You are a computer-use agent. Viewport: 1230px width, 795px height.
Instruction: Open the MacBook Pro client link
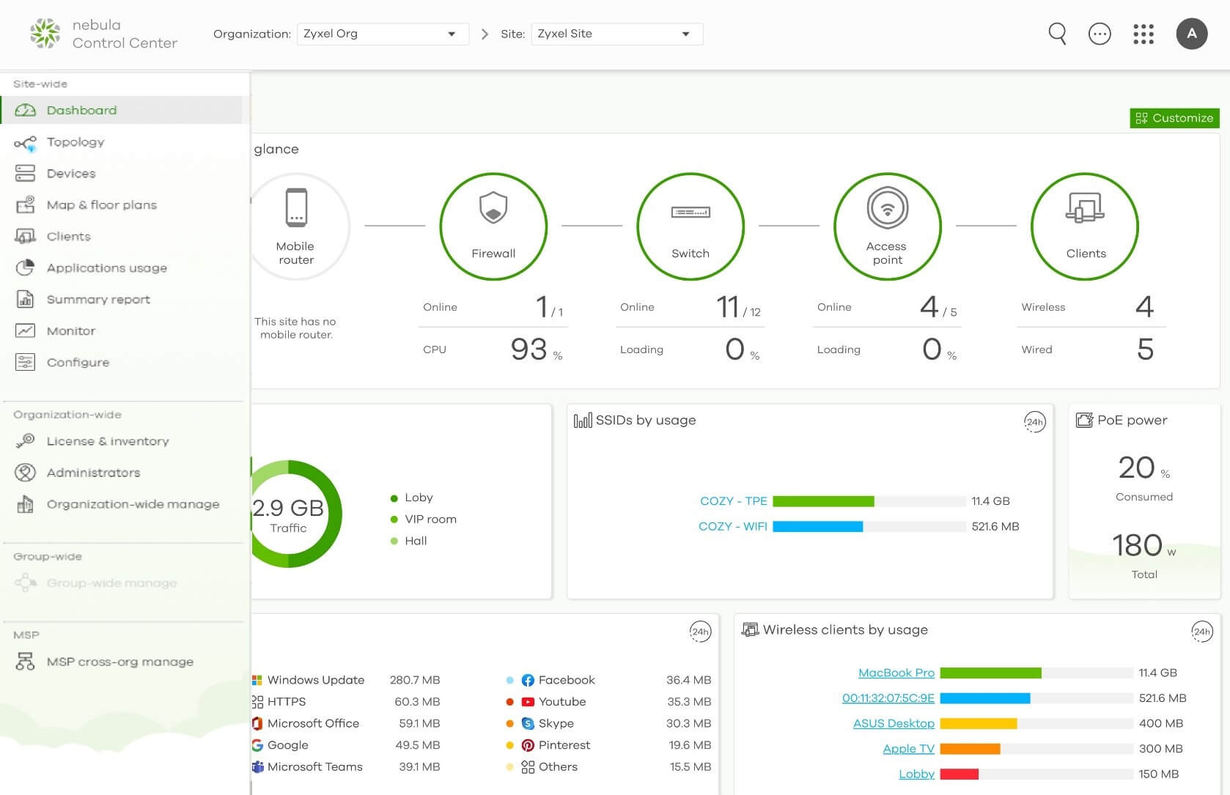click(896, 673)
